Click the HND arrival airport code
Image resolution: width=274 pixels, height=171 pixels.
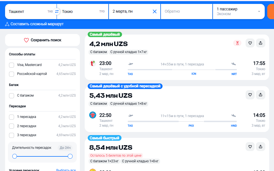coord(234,126)
